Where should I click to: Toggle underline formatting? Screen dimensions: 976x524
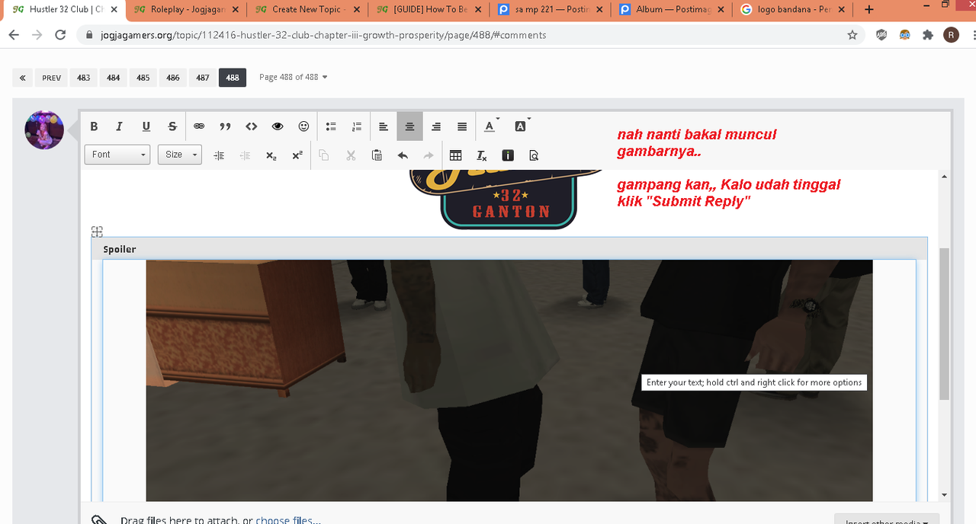click(x=146, y=126)
